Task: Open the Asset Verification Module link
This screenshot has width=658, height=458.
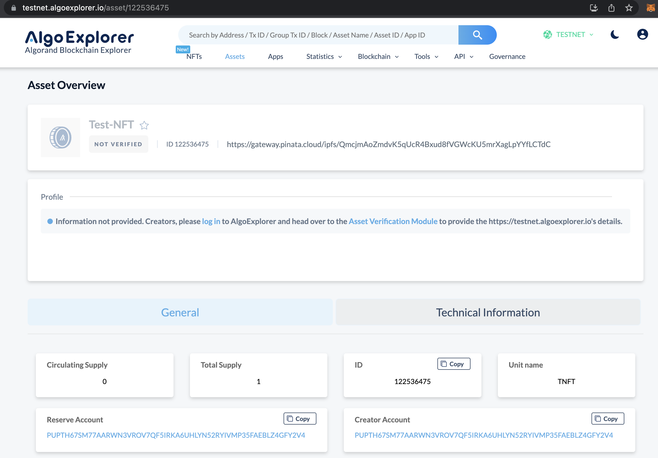Action: [x=393, y=221]
